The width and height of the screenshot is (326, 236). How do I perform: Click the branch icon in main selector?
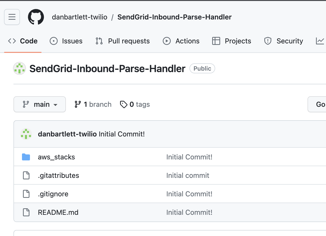click(26, 104)
